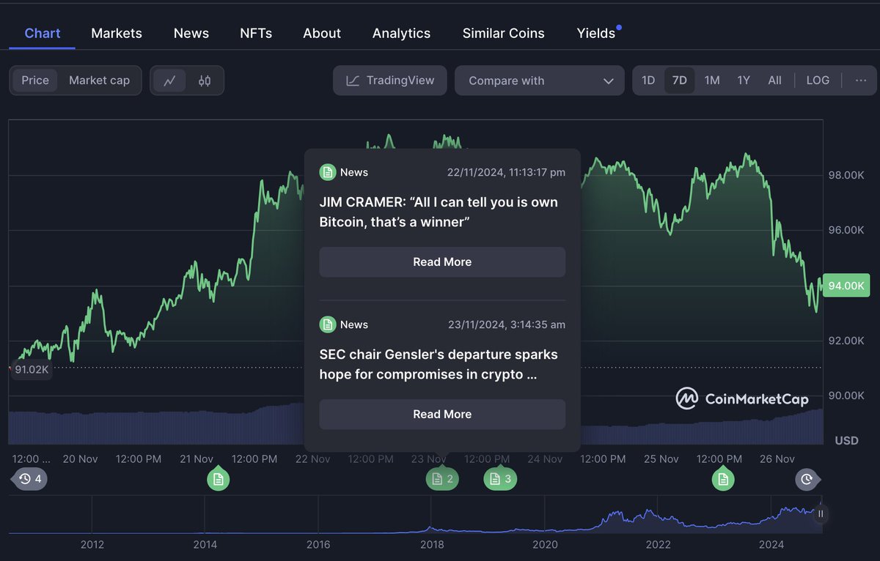Open the news marker with 2 items
880x561 pixels.
(x=442, y=479)
